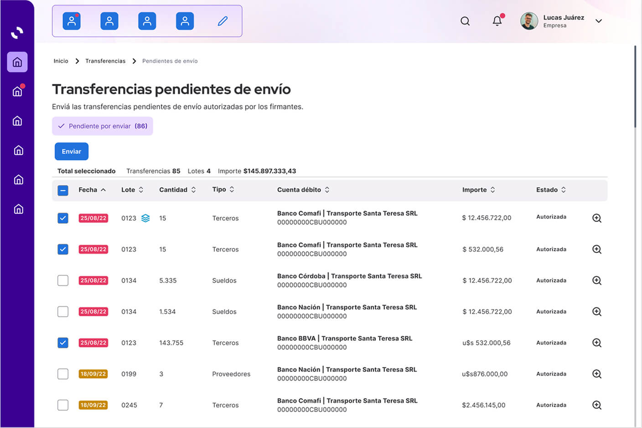This screenshot has height=428, width=642.
Task: Click Pendientes de envío breadcrumb item
Action: [170, 61]
